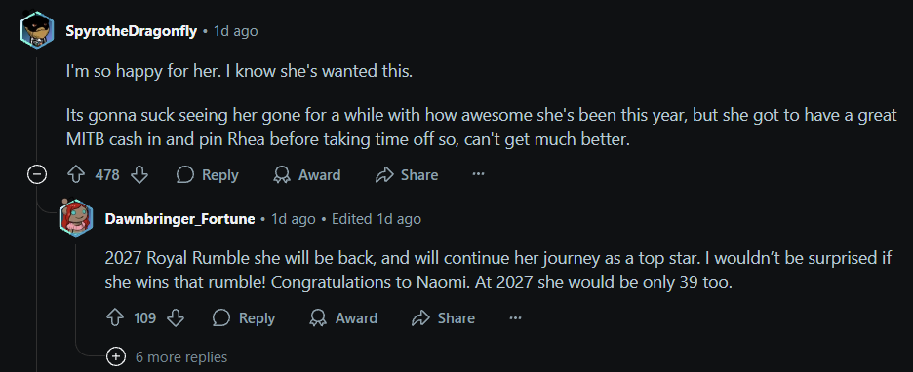Give Award to SpyrotheDragonfly's comment
The width and height of the screenshot is (913, 372).
click(307, 175)
